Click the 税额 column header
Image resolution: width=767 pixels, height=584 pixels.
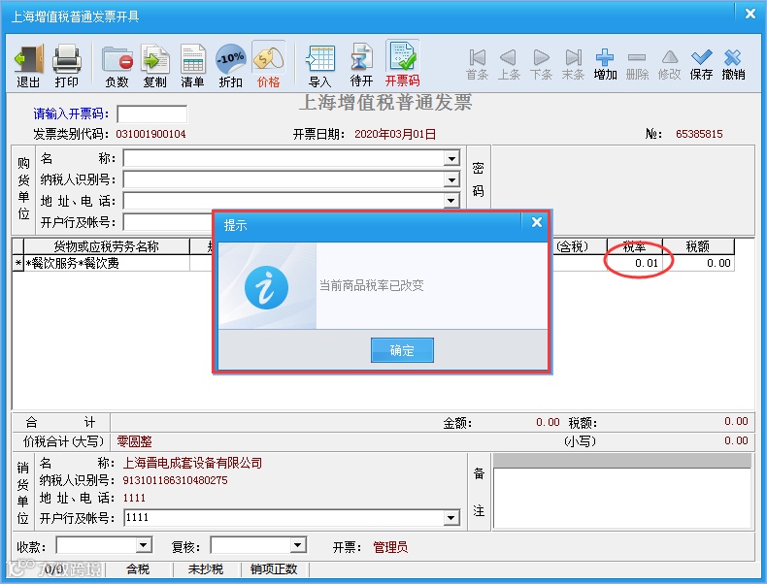pyautogui.click(x=698, y=246)
